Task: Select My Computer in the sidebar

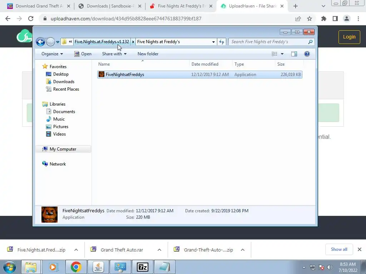Action: point(63,149)
